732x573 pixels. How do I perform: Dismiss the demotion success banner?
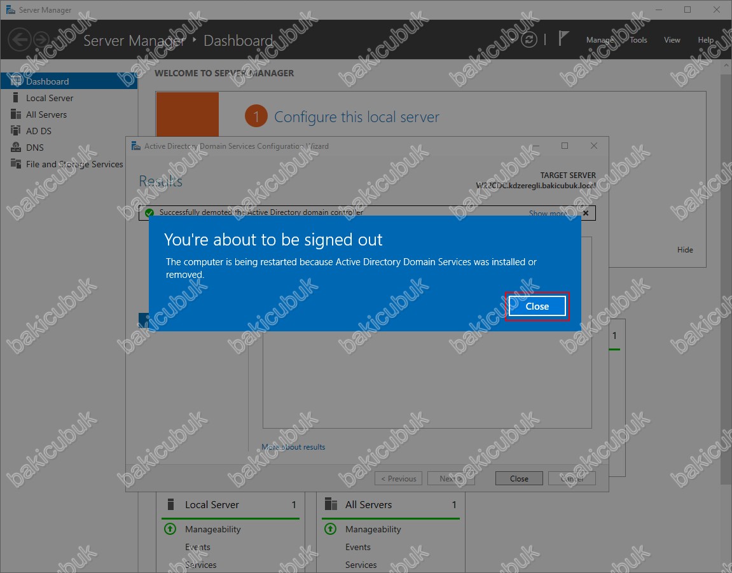(586, 213)
